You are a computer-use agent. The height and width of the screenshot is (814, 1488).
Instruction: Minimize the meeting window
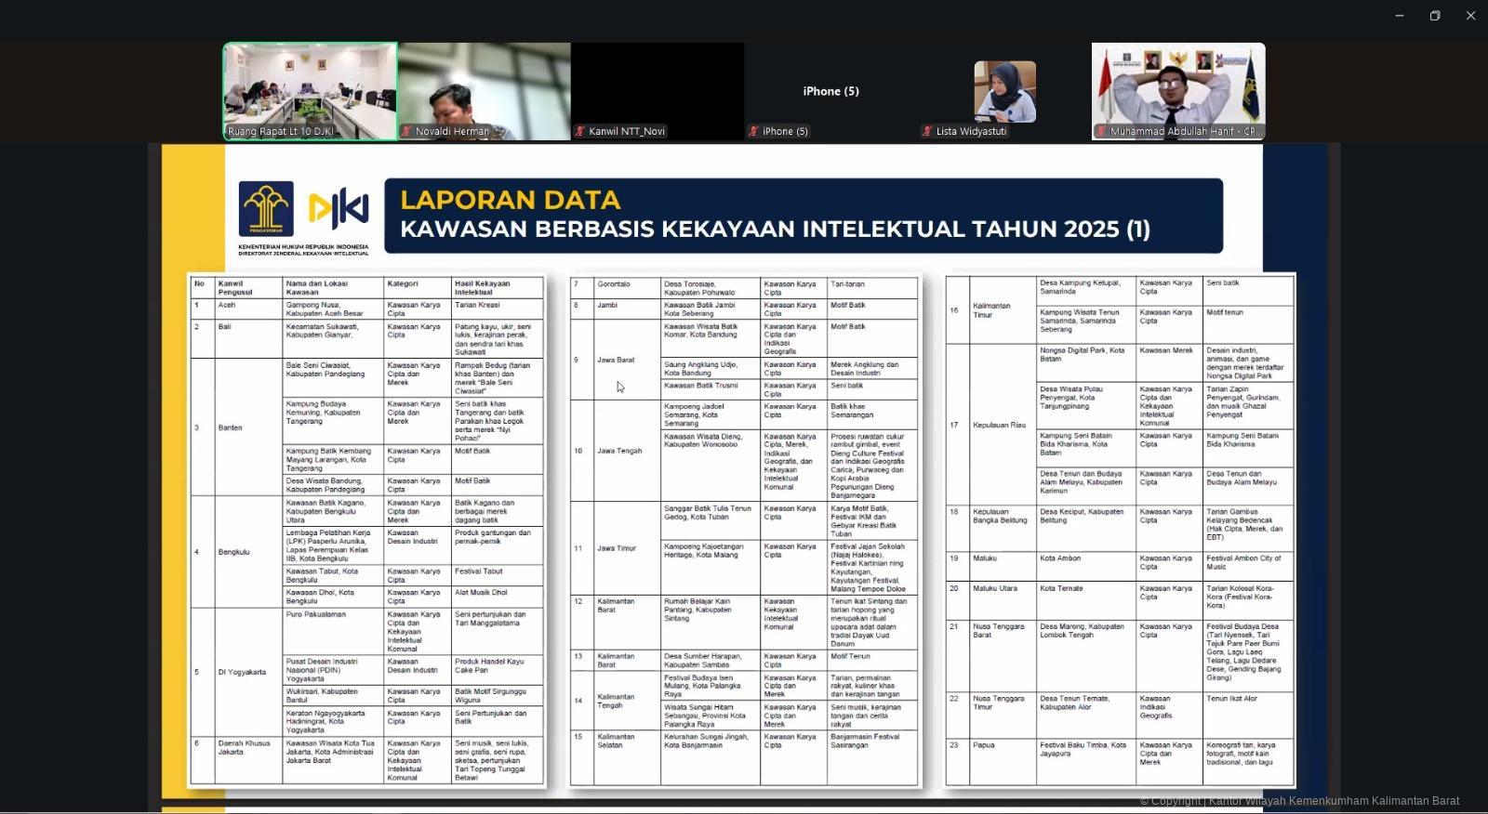[1399, 16]
